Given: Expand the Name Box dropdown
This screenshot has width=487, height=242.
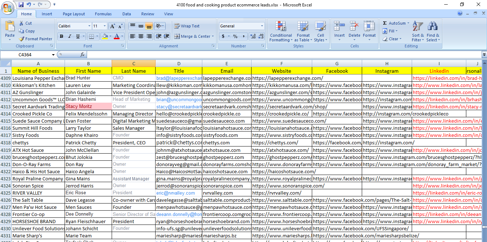Looking at the screenshot, I should click(x=54, y=55).
